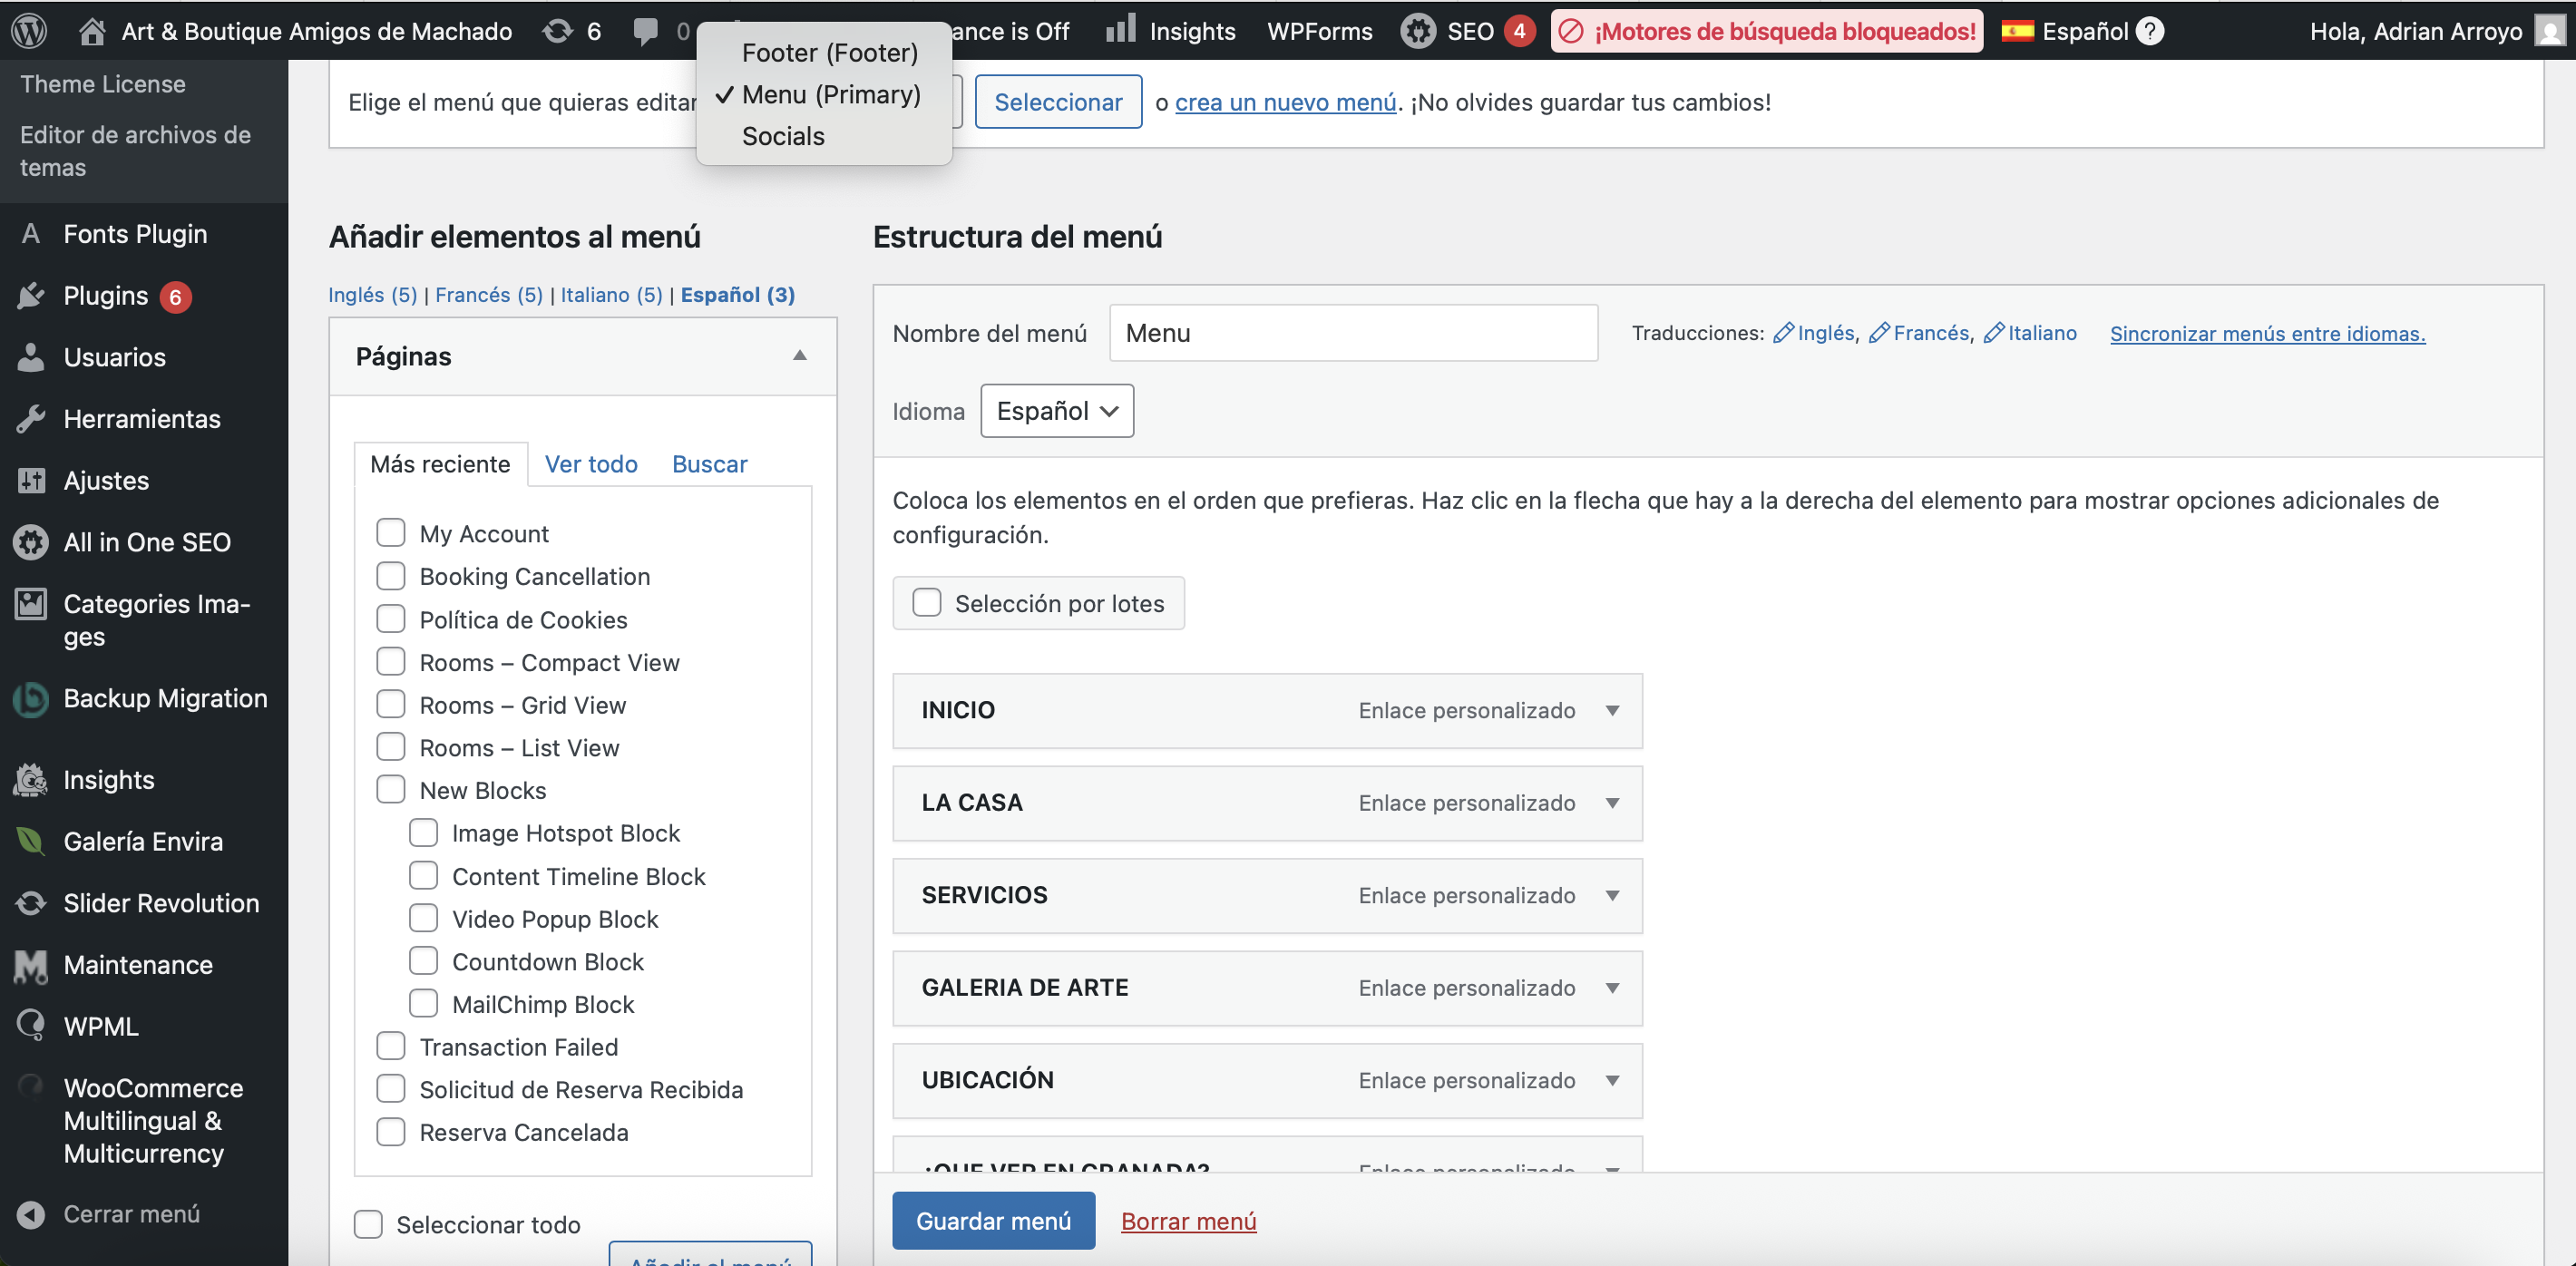Choose Socials in the menu dropdown list
Viewport: 2576px width, 1266px height.
pyautogui.click(x=783, y=136)
